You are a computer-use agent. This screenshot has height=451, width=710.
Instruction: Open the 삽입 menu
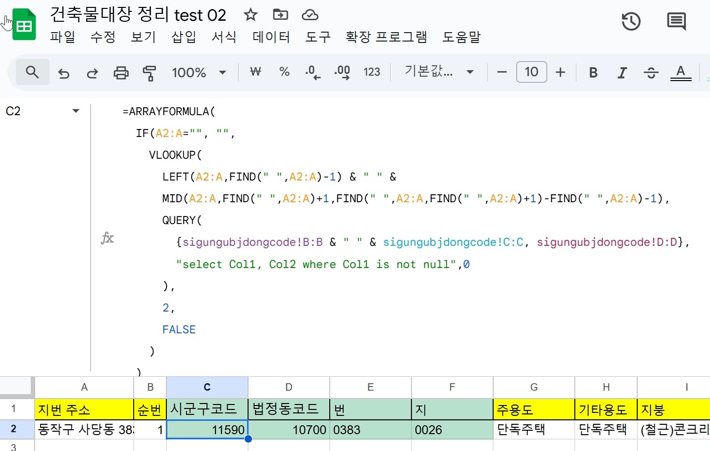click(184, 37)
